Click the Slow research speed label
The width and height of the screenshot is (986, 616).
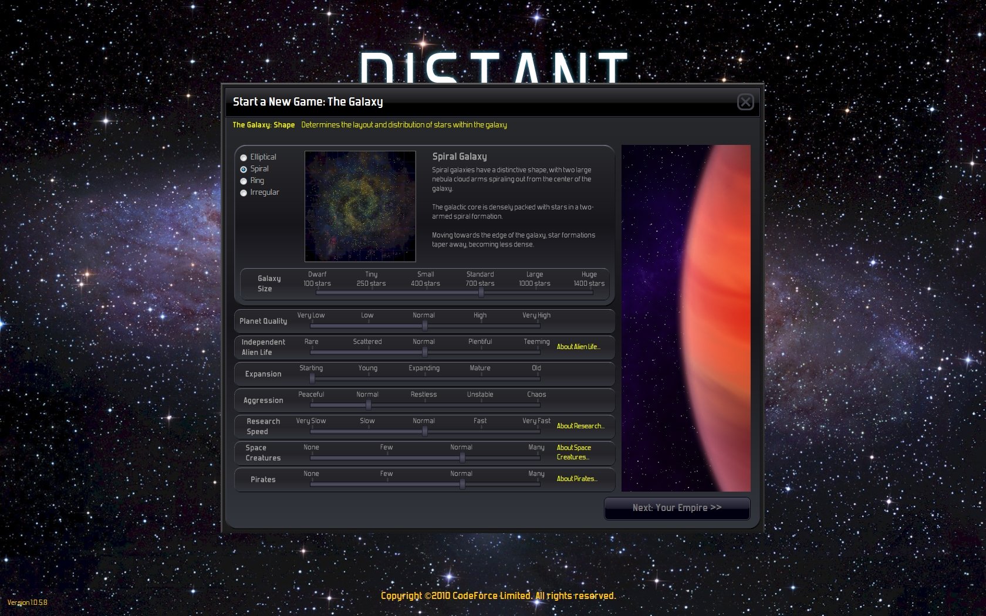click(367, 421)
